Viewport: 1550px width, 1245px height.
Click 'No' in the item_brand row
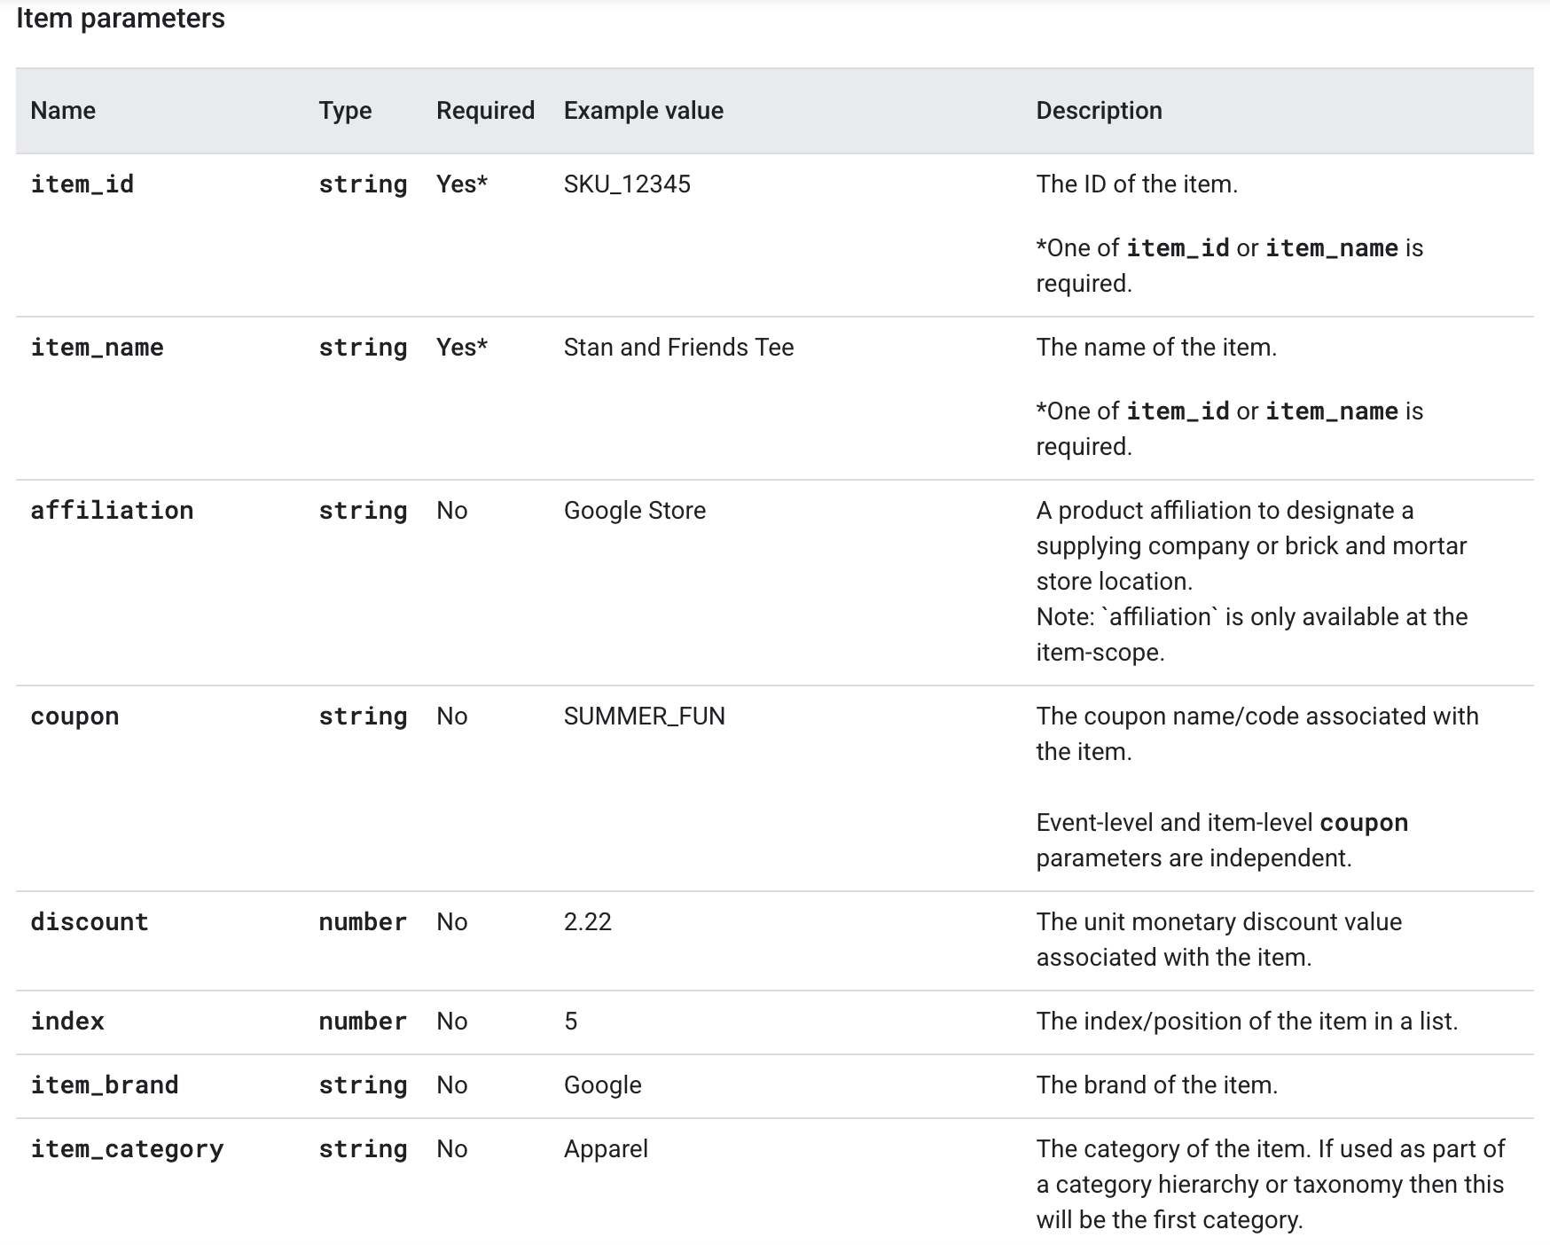coord(451,1084)
